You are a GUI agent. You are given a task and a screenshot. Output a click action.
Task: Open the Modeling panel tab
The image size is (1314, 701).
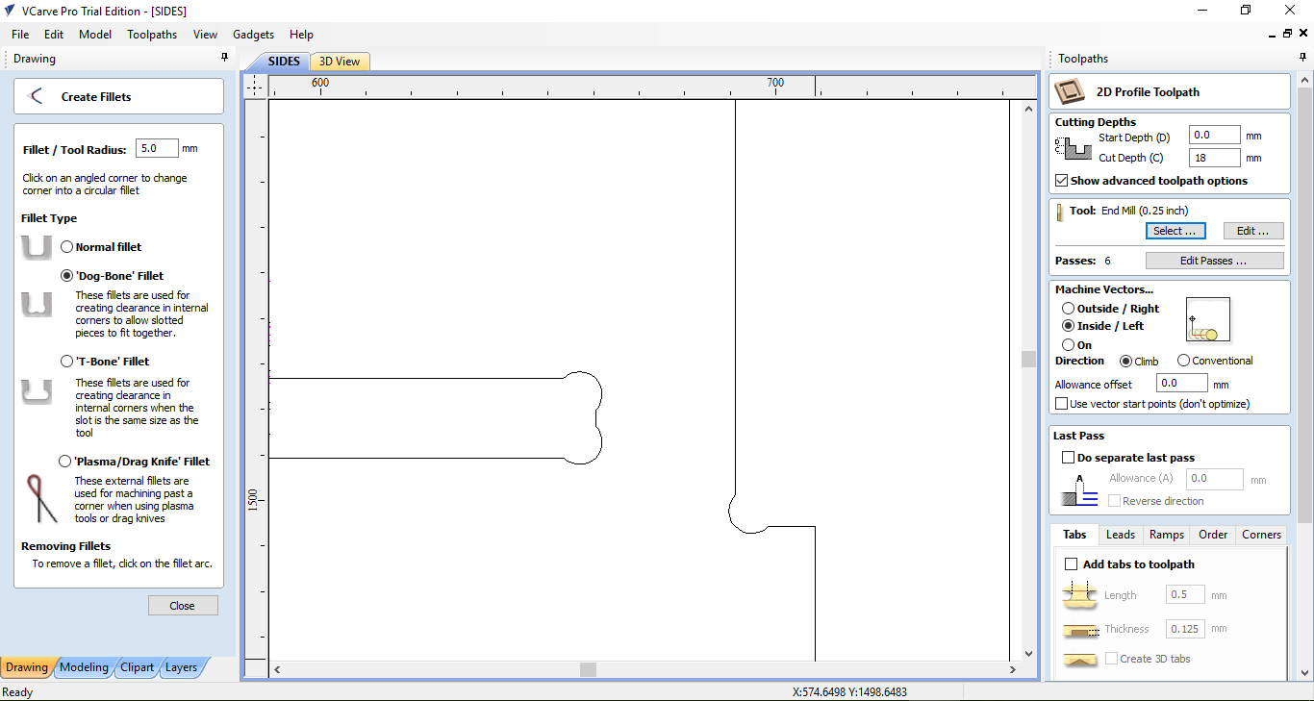(84, 667)
